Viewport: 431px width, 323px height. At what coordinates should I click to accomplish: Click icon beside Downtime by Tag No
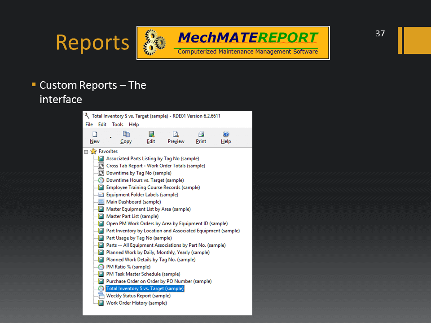click(x=101, y=173)
